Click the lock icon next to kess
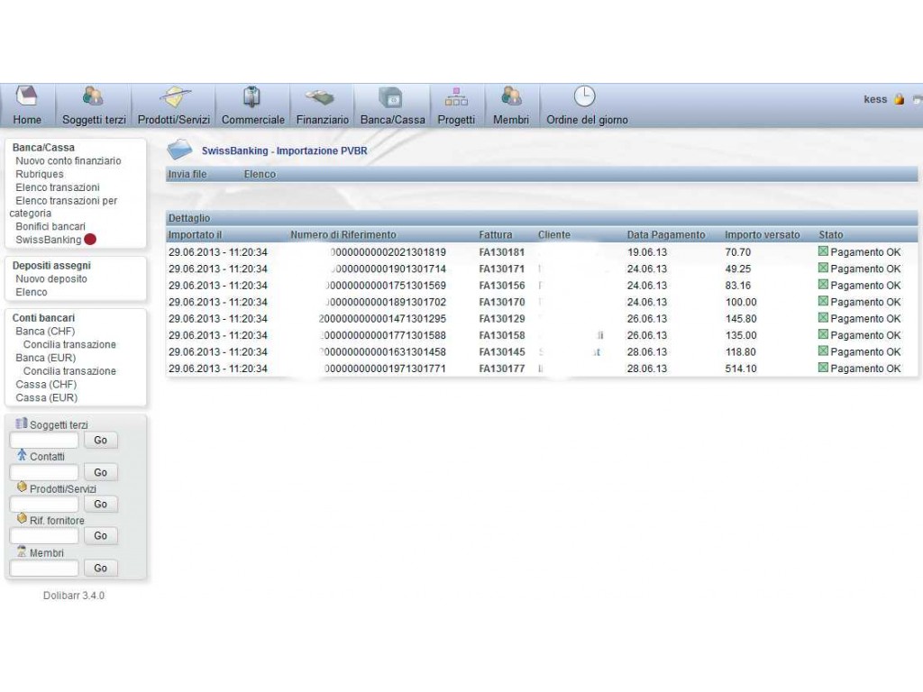Screen dimensions: 923x692 [x=899, y=99]
